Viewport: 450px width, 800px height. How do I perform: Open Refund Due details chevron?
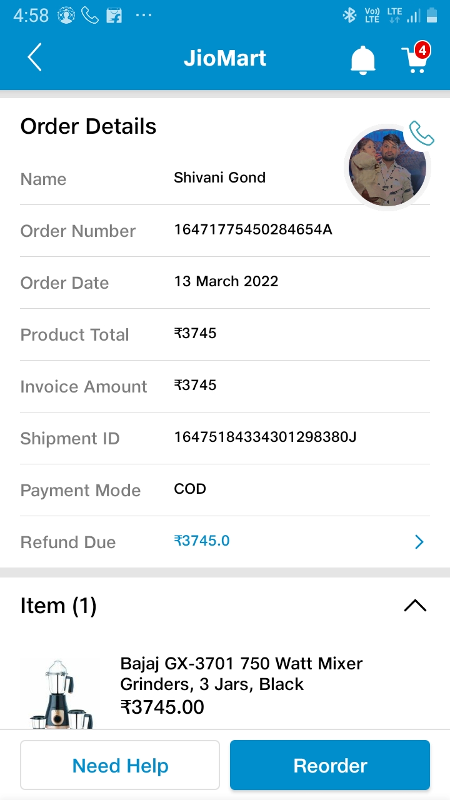[x=419, y=542]
